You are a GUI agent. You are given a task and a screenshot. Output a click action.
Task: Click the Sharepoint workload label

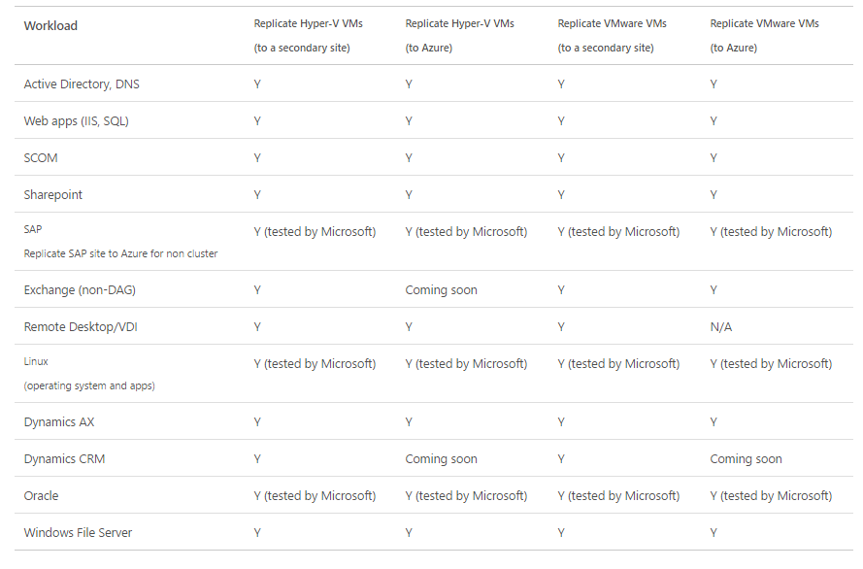coord(52,195)
